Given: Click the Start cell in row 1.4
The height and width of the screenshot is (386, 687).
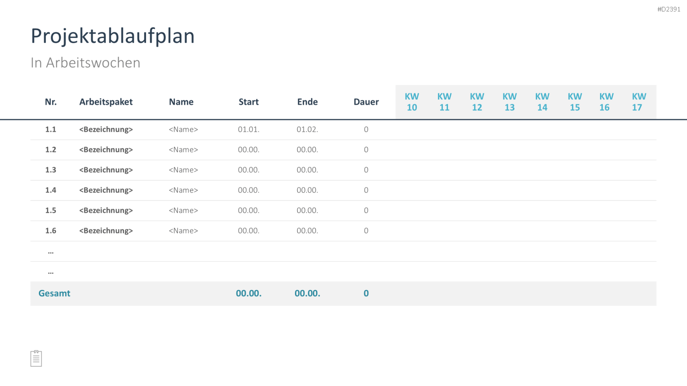Looking at the screenshot, I should pos(249,190).
